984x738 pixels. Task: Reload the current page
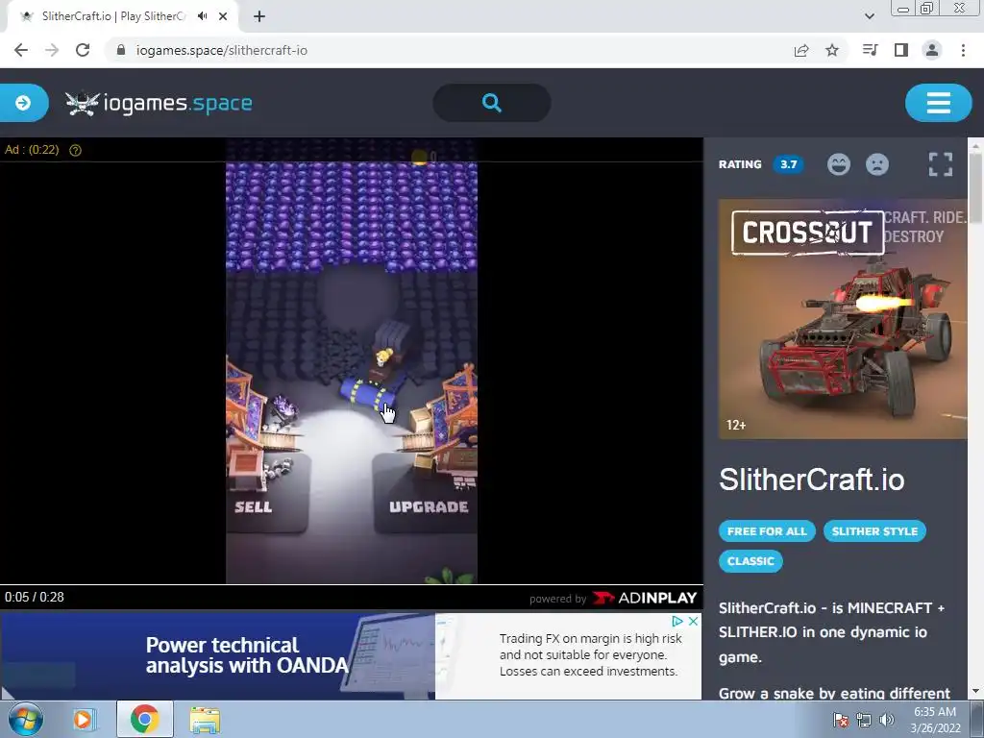coord(83,50)
